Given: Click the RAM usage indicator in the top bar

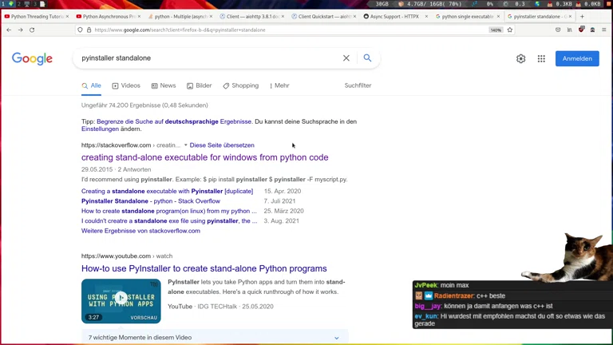Looking at the screenshot, I should pos(431,4).
